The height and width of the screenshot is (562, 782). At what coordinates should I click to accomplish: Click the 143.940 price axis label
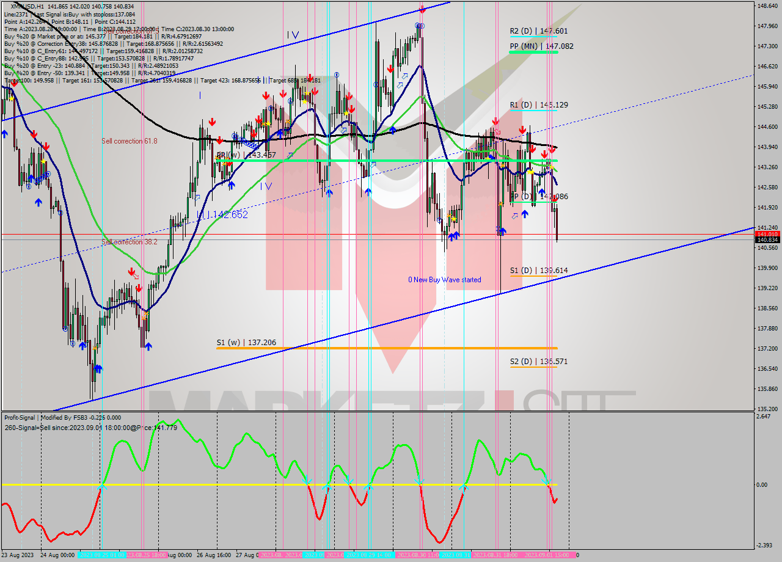click(x=767, y=147)
